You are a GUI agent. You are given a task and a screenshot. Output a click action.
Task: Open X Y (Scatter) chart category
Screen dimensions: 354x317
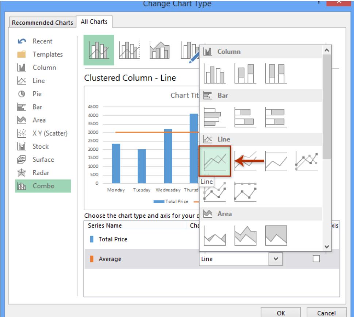[x=43, y=133]
